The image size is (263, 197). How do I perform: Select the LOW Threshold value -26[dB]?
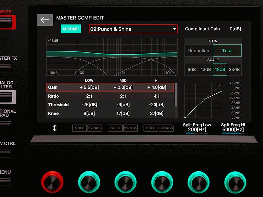pos(89,105)
